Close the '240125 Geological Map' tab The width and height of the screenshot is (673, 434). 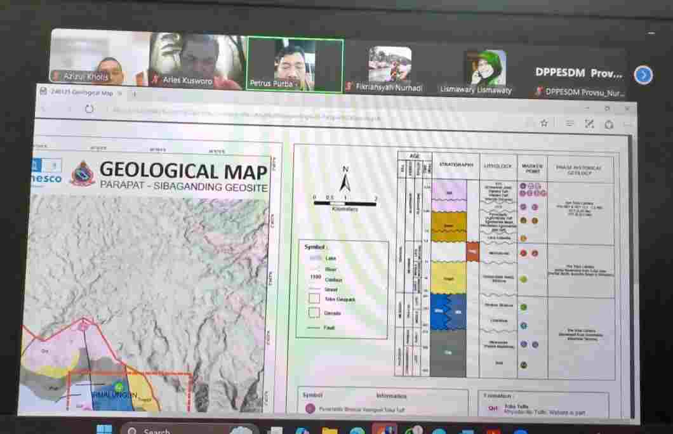(120, 93)
